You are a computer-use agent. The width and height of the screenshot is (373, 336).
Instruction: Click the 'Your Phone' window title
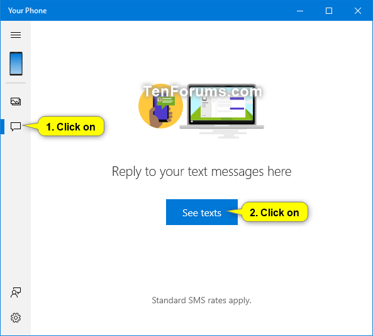(27, 11)
